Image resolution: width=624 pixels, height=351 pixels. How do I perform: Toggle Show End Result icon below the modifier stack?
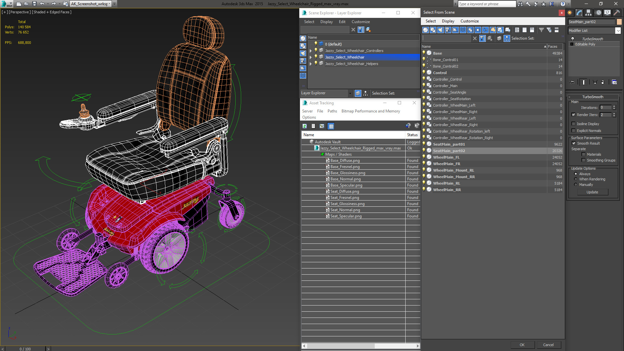click(584, 82)
